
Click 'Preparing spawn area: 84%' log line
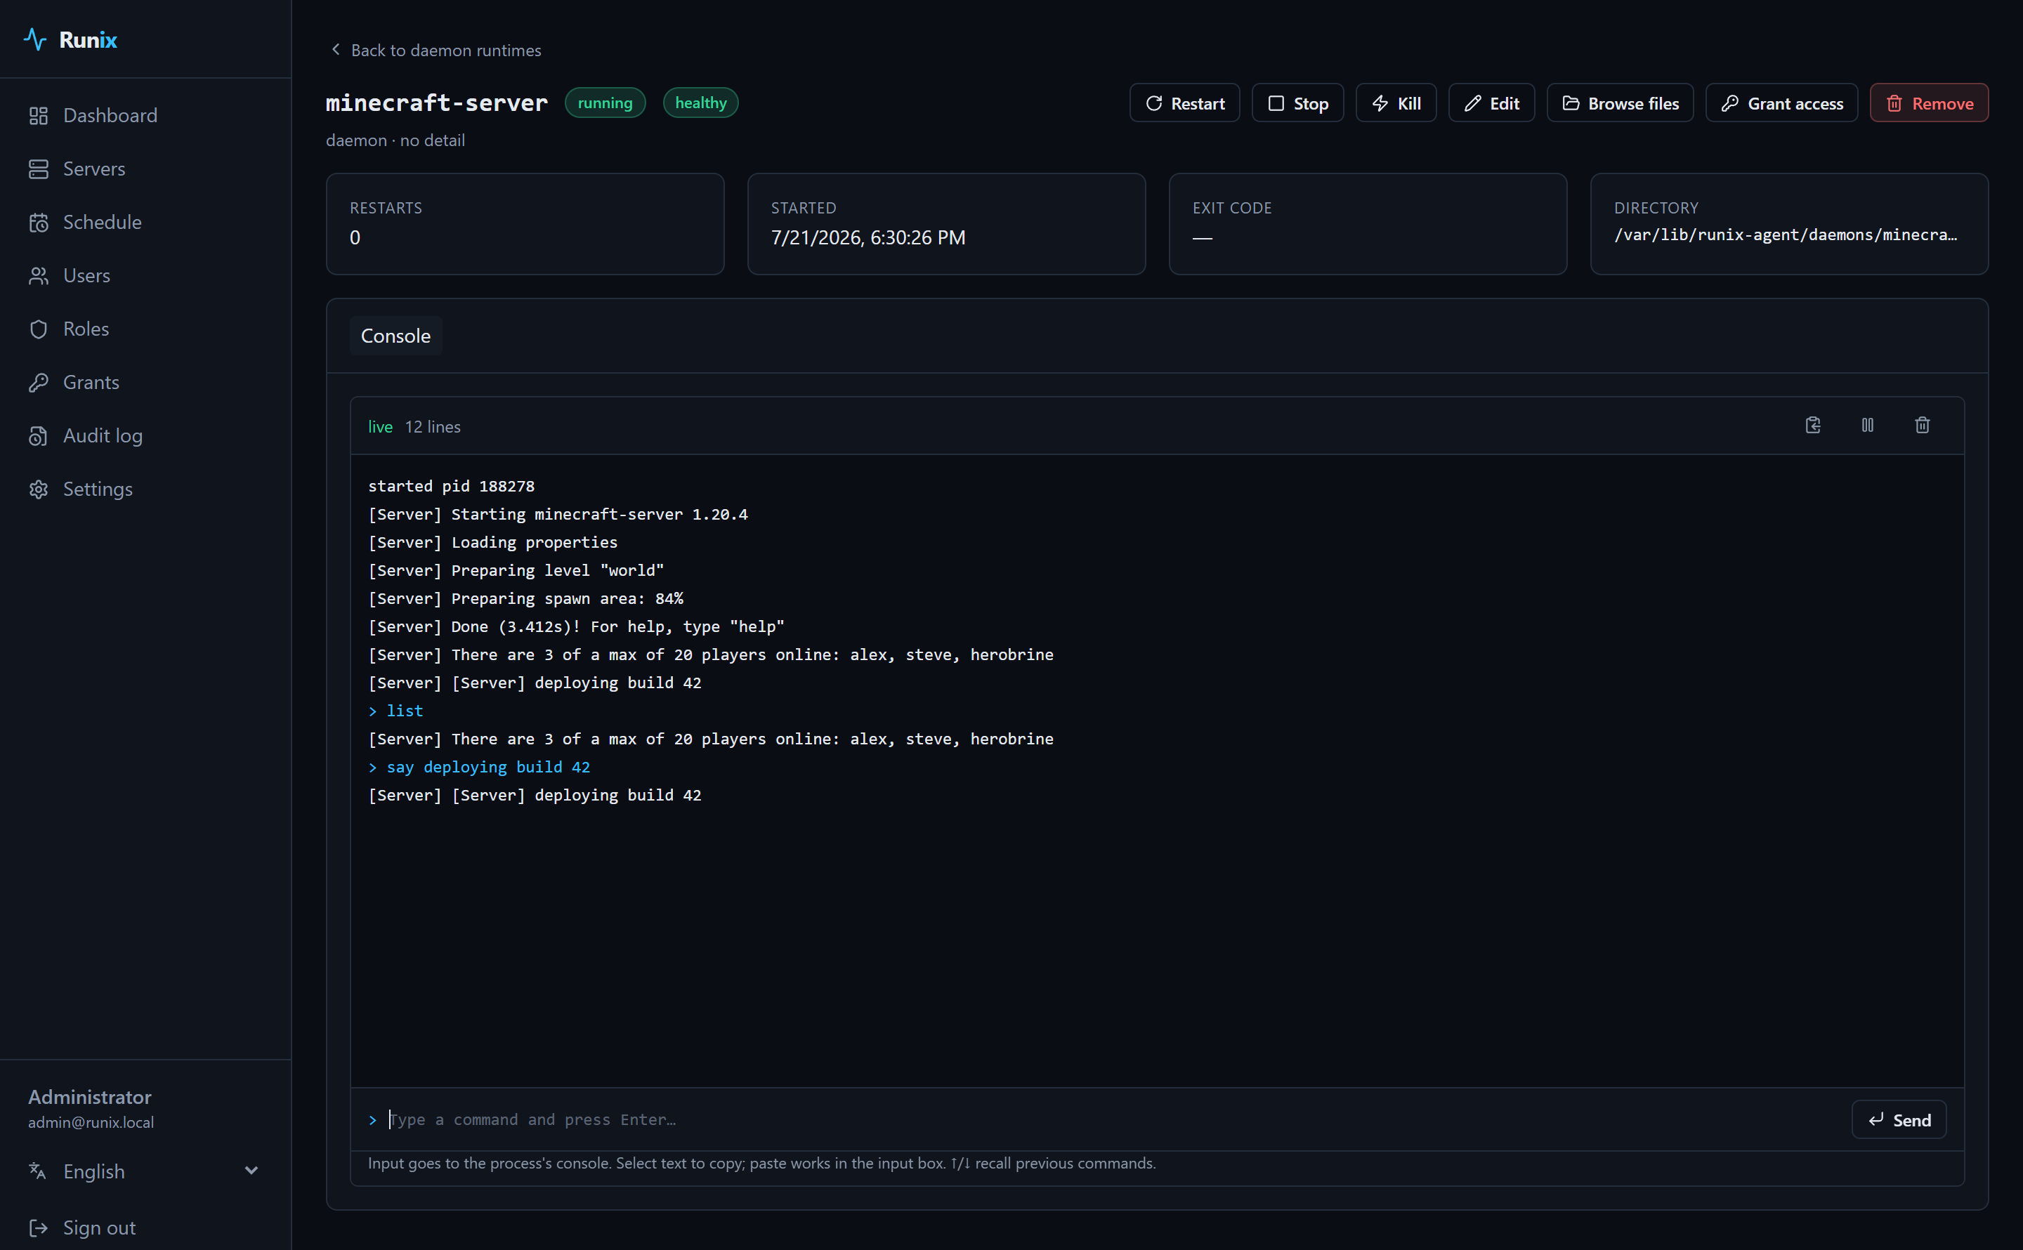pos(526,598)
